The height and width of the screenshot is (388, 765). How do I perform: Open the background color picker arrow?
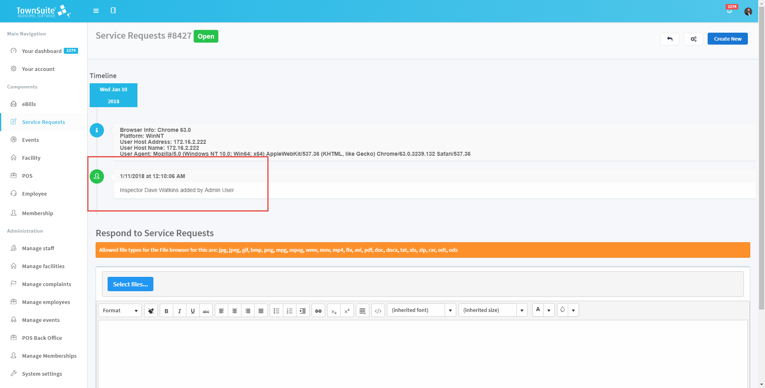click(573, 310)
